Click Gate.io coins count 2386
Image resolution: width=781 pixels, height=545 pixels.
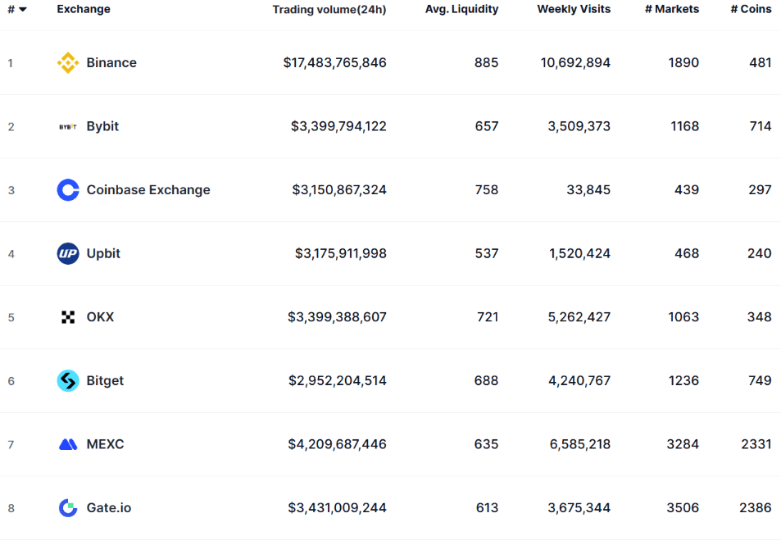coord(756,507)
